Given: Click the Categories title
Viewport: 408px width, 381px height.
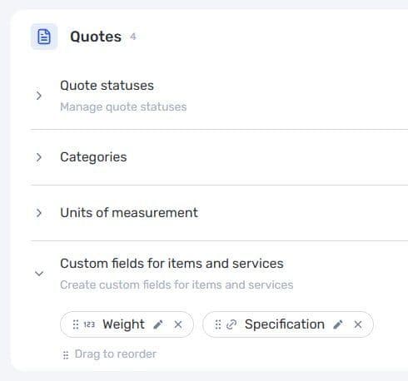Looking at the screenshot, I should click(x=93, y=157).
